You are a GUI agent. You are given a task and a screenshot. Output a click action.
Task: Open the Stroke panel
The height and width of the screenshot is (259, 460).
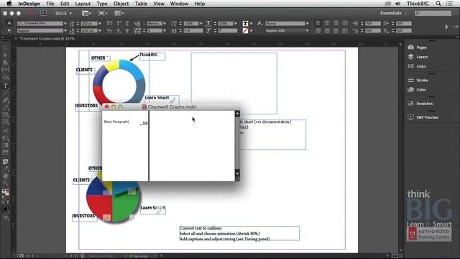click(x=418, y=80)
